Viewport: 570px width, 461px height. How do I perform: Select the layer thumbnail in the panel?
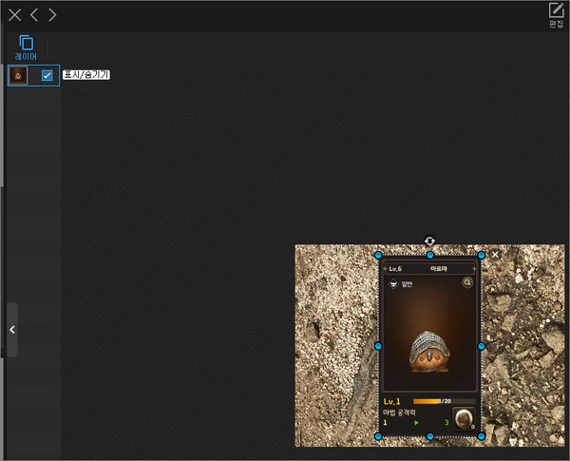[18, 76]
